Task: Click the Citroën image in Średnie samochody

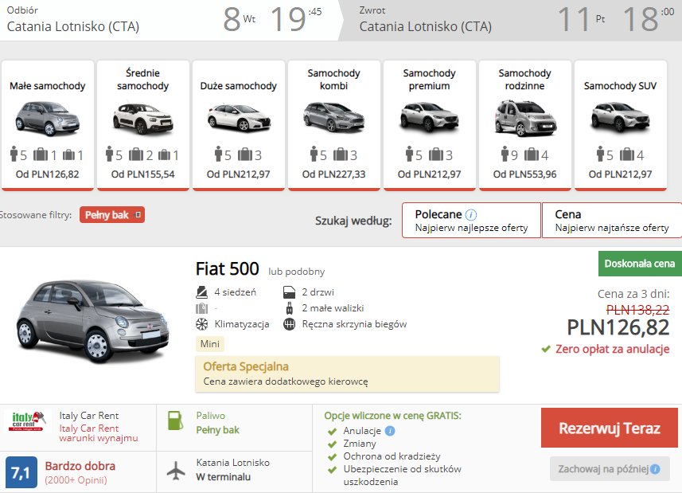Action: pos(143,119)
